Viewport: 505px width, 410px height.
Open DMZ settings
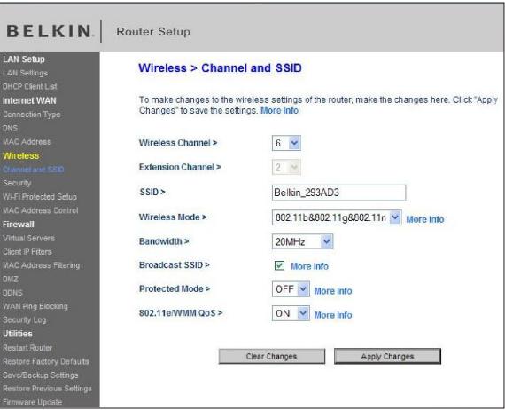pyautogui.click(x=11, y=279)
